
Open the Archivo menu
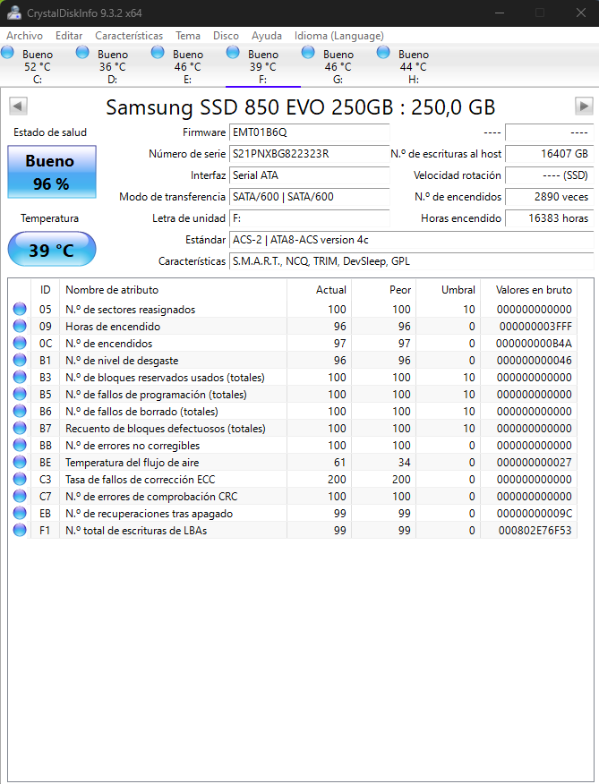(24, 36)
